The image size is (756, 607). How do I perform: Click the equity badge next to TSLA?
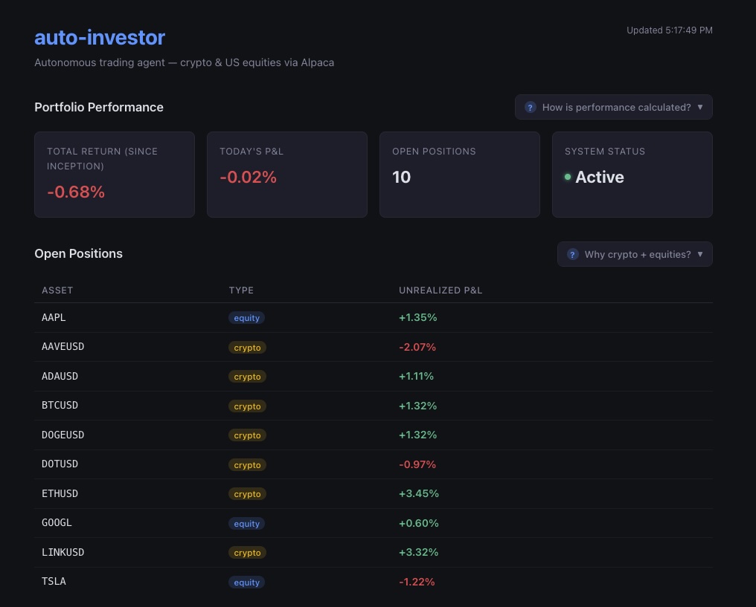246,582
